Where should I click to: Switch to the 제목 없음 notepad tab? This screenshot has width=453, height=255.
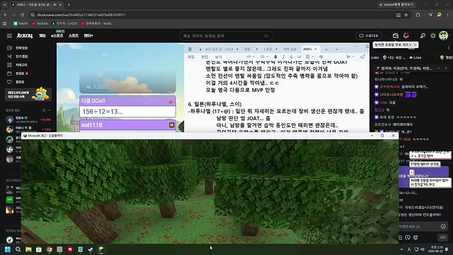tap(290, 49)
